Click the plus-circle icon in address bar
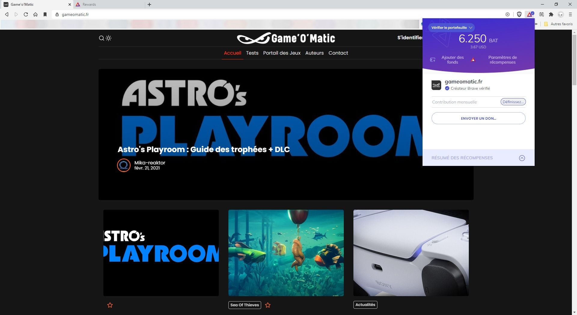The image size is (577, 315). (508, 14)
